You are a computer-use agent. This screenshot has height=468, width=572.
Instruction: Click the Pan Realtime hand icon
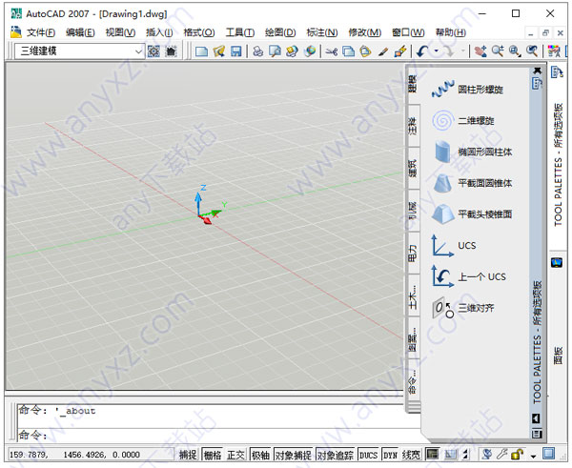pyautogui.click(x=480, y=51)
